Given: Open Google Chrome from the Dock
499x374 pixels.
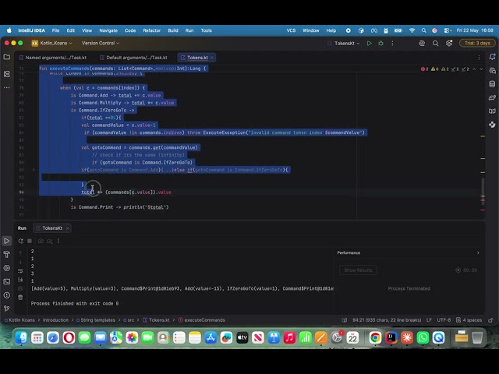Looking at the screenshot, I should (375, 337).
